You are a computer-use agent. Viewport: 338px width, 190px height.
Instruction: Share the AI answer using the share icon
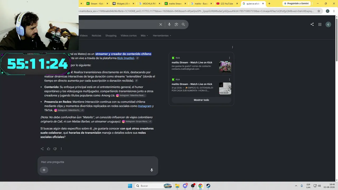click(42, 149)
